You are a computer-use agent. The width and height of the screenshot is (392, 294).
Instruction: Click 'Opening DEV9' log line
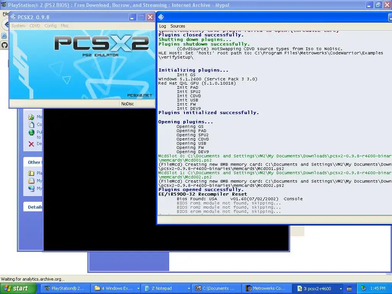click(193, 152)
